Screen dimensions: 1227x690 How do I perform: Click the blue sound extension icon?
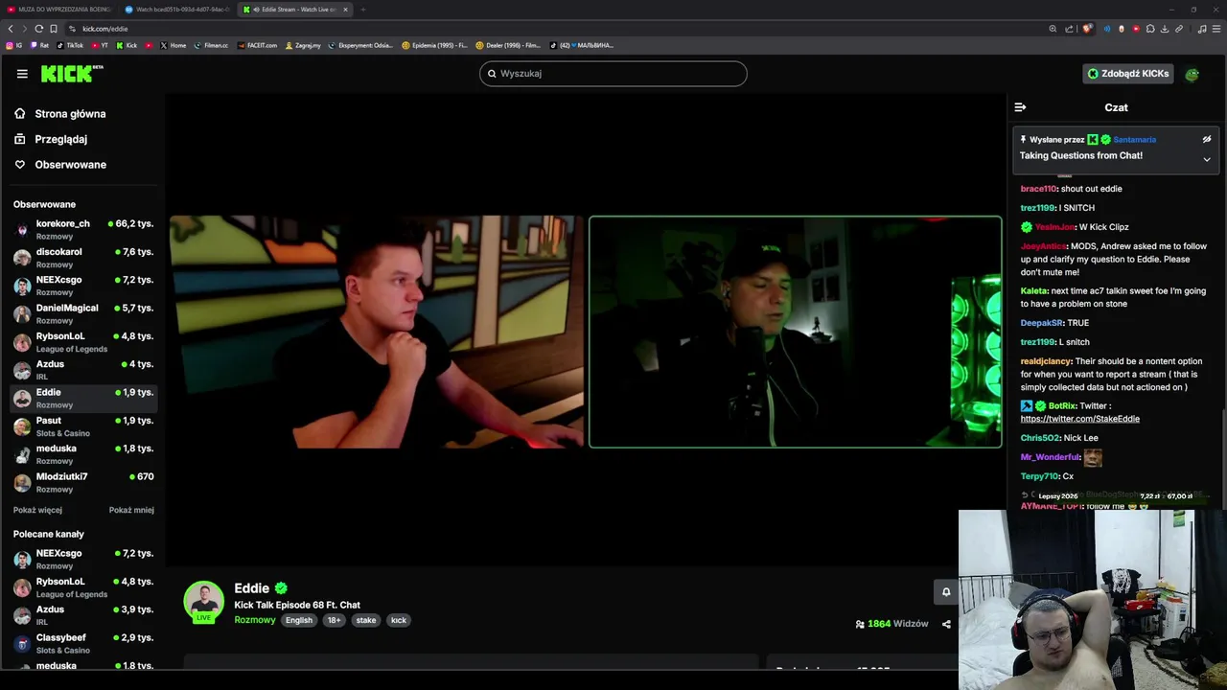[x=1107, y=29]
